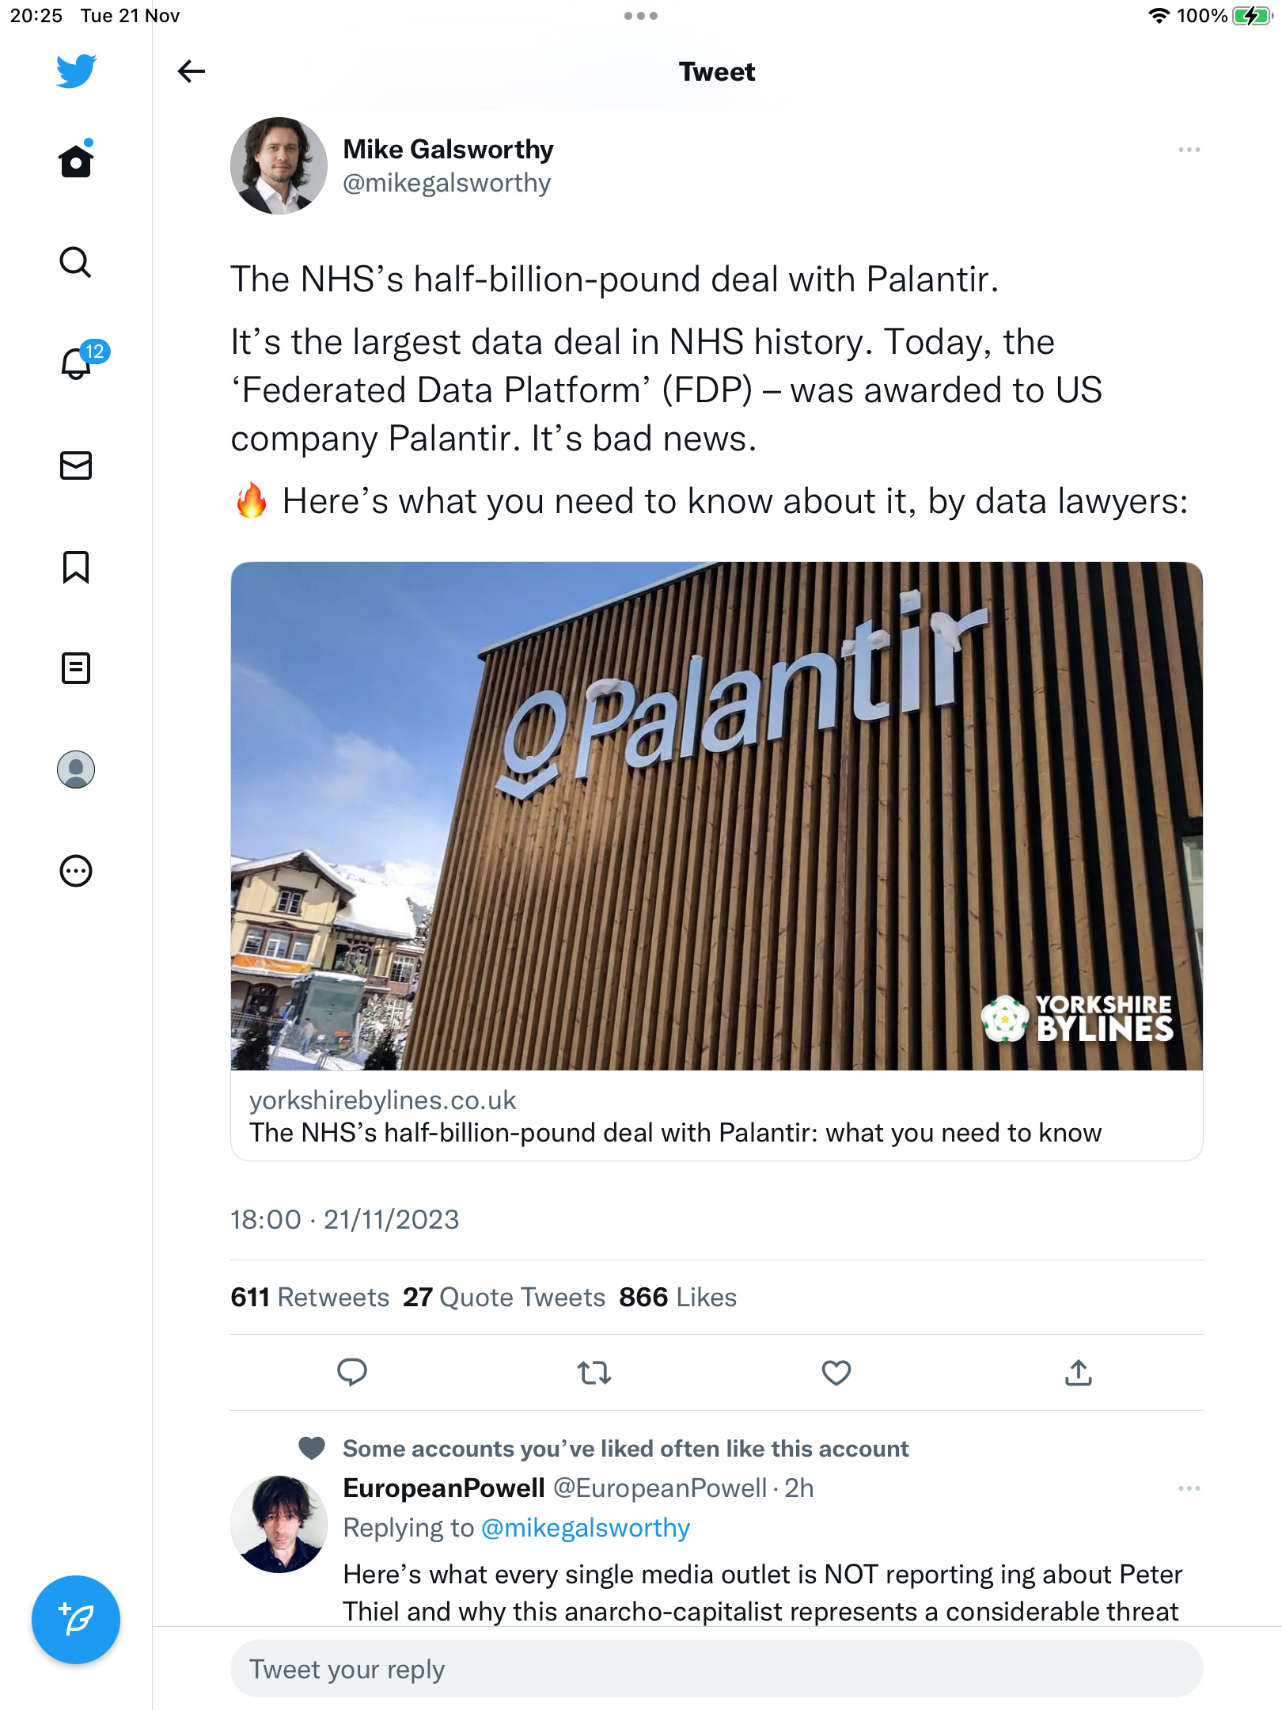The image size is (1282, 1710).
Task: View the 611 Retweets list
Action: [x=309, y=1297]
